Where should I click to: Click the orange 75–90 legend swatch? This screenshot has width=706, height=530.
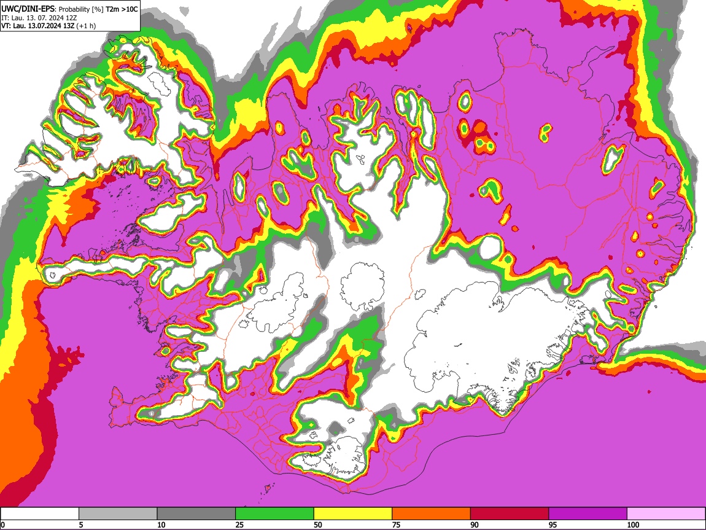[x=432, y=514]
